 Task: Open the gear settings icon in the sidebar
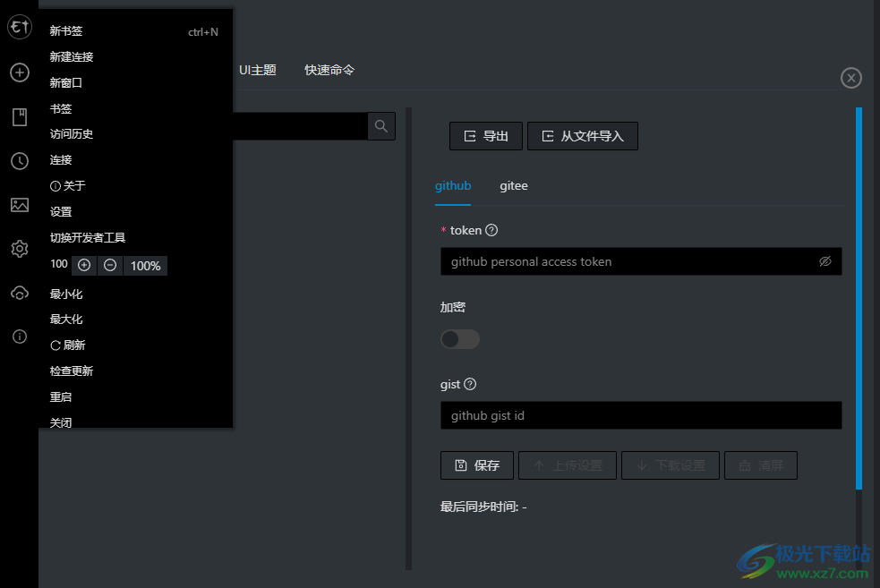click(x=20, y=249)
